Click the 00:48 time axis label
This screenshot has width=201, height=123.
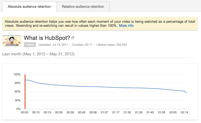81,112
